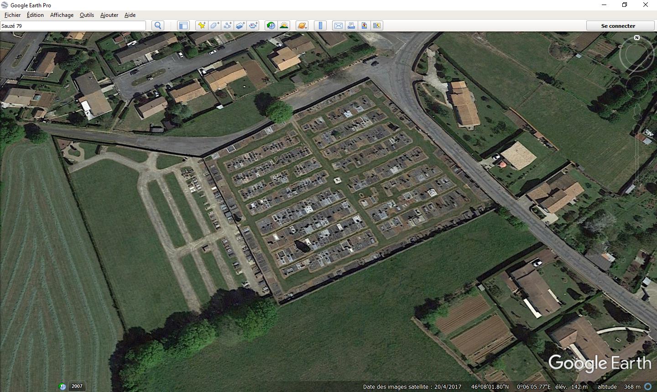Record a tour with the camera icon
This screenshot has width=657, height=392.
pos(253,26)
